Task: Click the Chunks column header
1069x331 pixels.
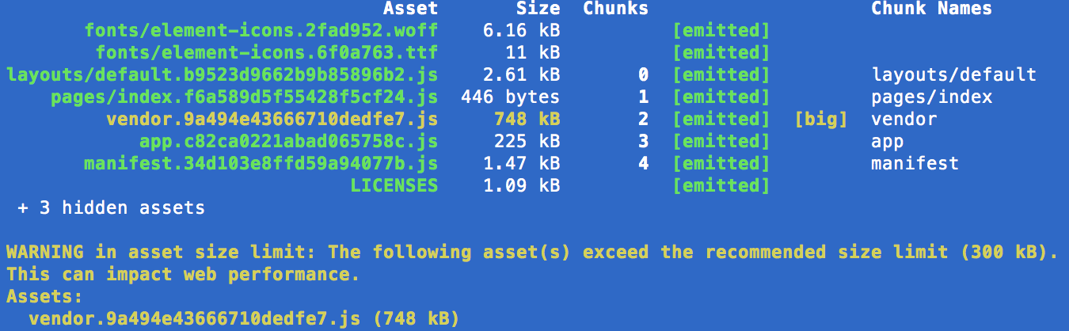Action: 616,10
